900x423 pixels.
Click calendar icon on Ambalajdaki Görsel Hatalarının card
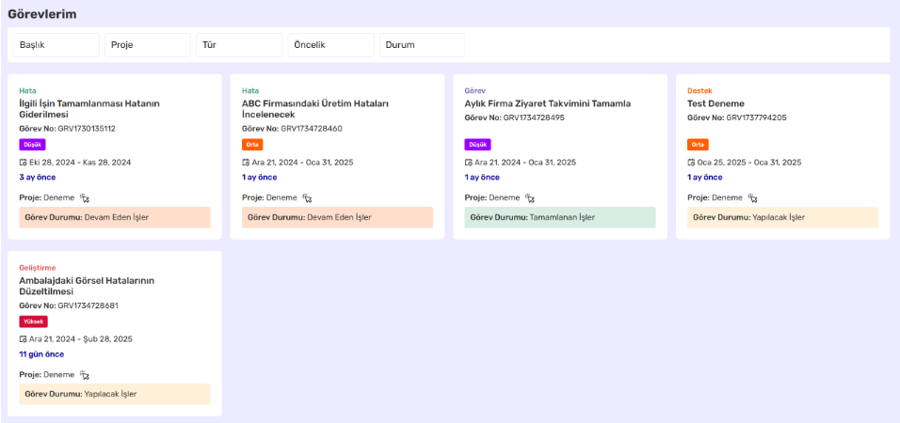point(24,339)
